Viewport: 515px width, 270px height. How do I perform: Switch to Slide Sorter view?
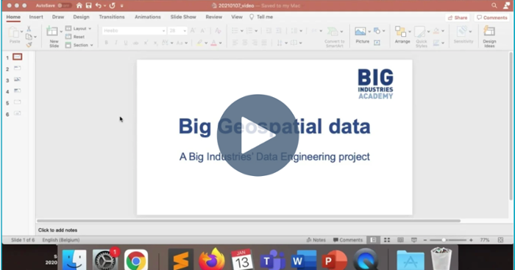point(387,240)
